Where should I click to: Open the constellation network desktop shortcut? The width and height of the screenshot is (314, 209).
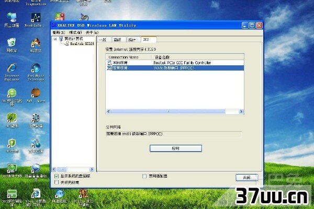(36, 18)
